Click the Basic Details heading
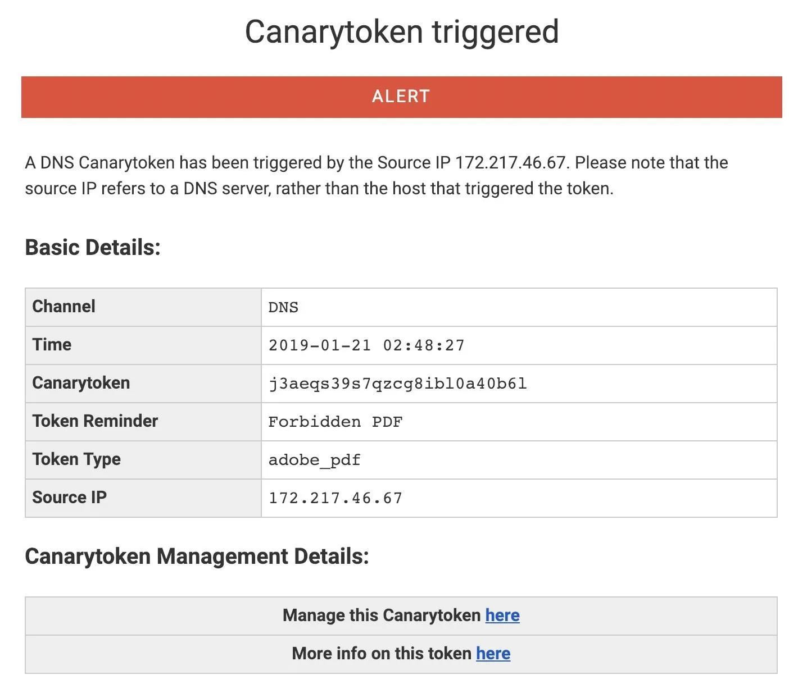The width and height of the screenshot is (789, 693). (x=93, y=248)
